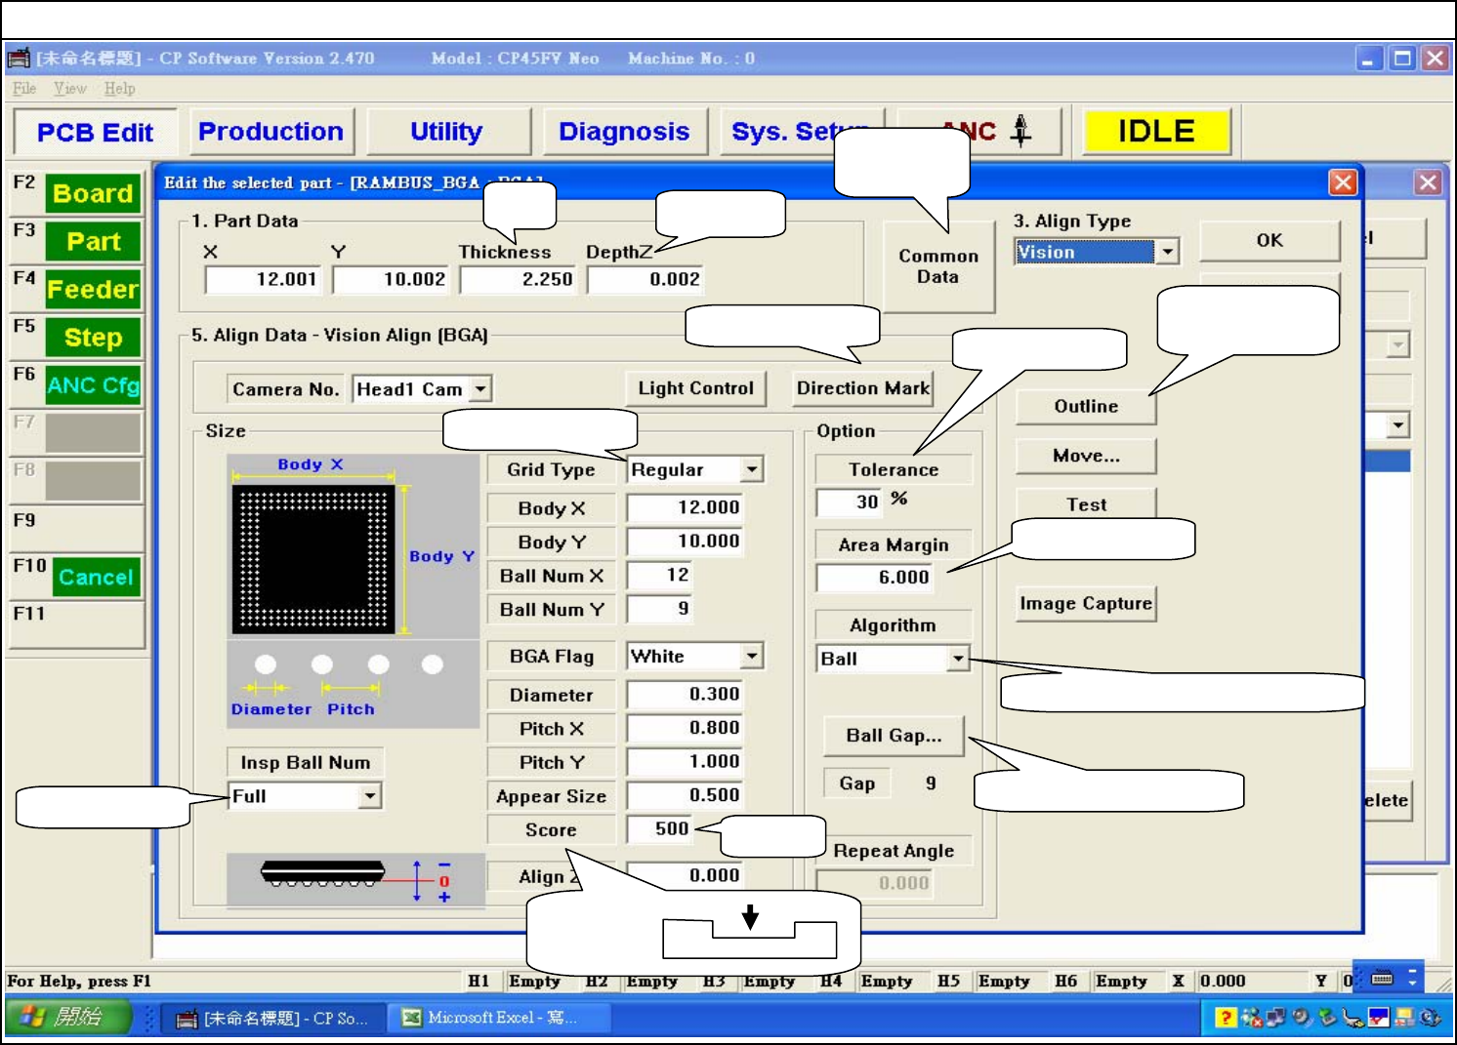
Task: Click the Tolerance percent field
Action: click(x=850, y=502)
